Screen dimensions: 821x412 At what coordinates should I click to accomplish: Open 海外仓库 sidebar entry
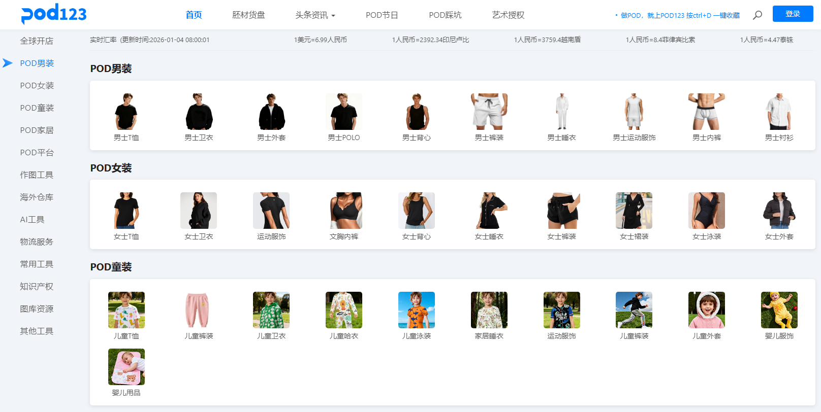(37, 197)
